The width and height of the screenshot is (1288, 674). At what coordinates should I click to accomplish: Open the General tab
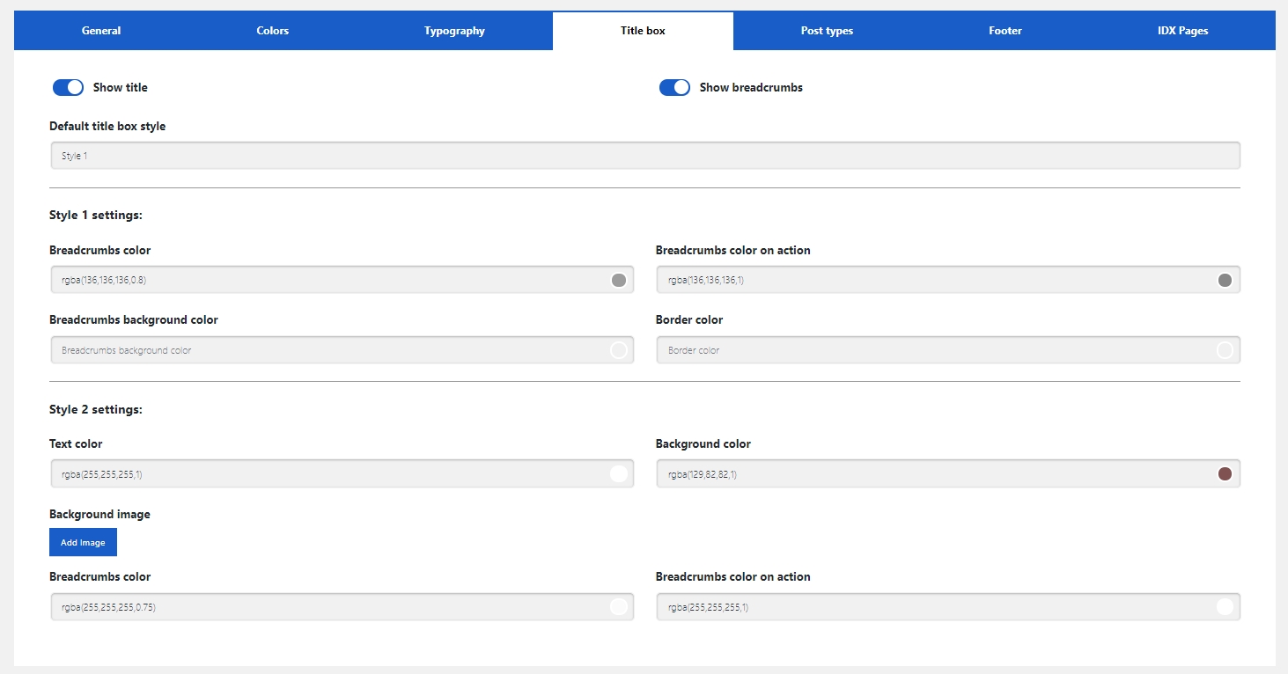click(101, 31)
